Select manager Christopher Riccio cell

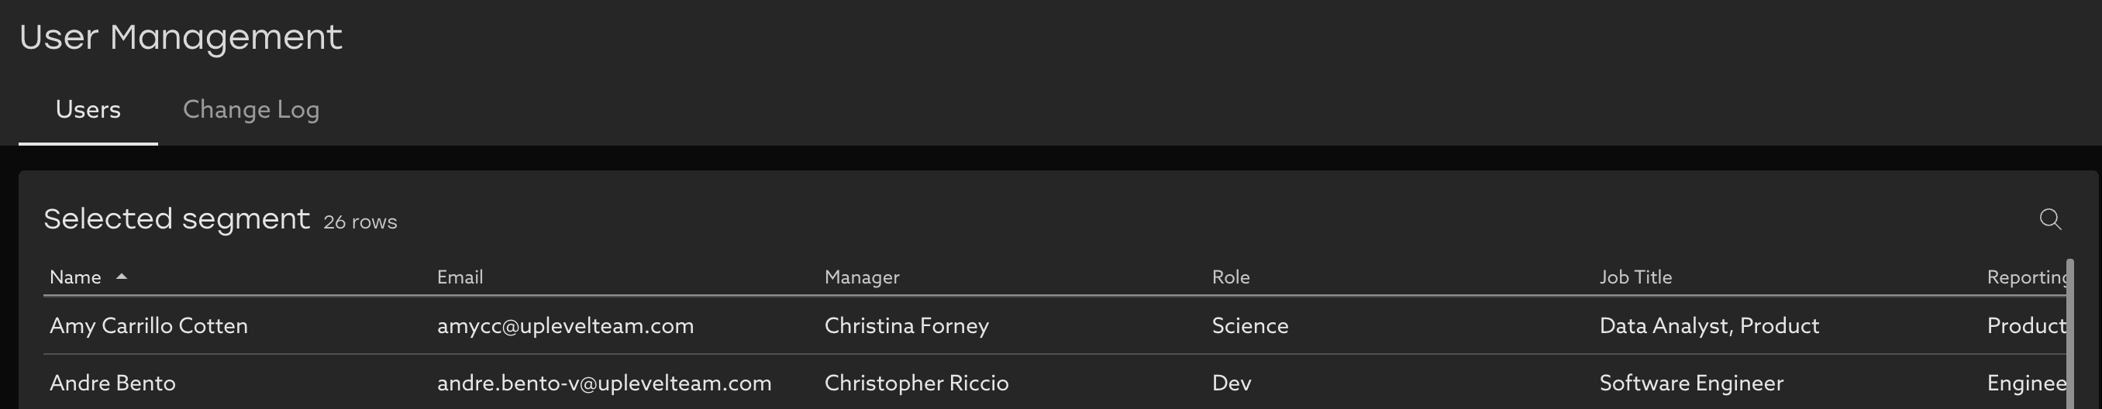[x=916, y=383]
